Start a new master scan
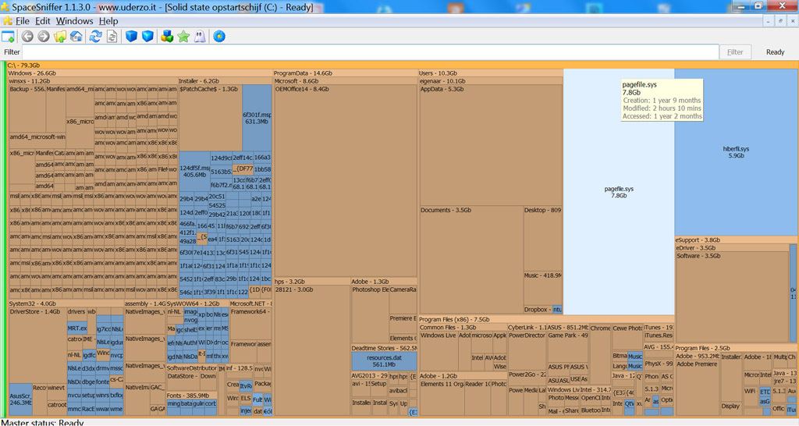This screenshot has width=799, height=426. pos(95,37)
